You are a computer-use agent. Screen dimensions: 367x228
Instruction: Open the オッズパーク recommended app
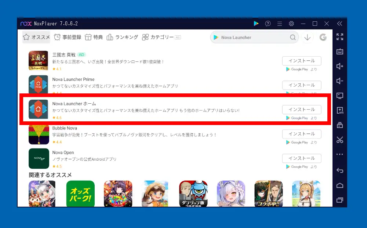[x=80, y=194]
